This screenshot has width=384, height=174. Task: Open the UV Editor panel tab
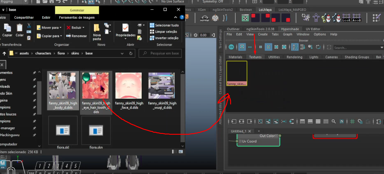coord(313,29)
